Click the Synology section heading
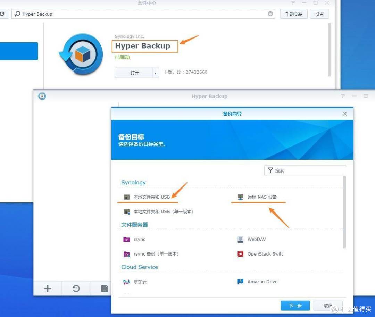 click(133, 182)
